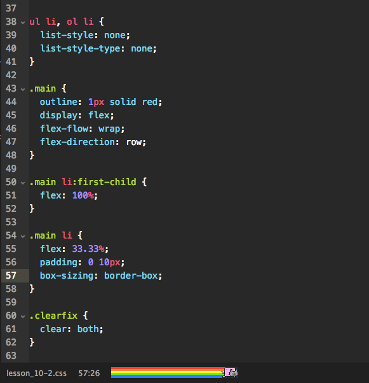Image resolution: width=369 pixels, height=383 pixels.
Task: Click the 'flex-direction: row;' declaration
Action: 93,142
